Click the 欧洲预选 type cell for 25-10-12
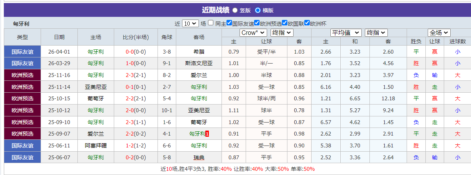471x175 pixels. coord(22,110)
